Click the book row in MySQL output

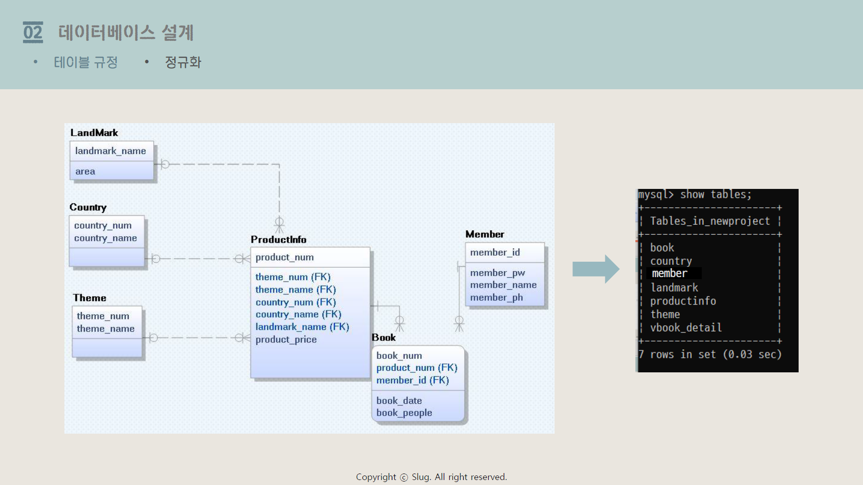(662, 248)
